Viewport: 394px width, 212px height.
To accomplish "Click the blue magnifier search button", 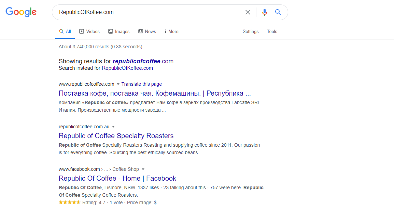I will tap(278, 12).
